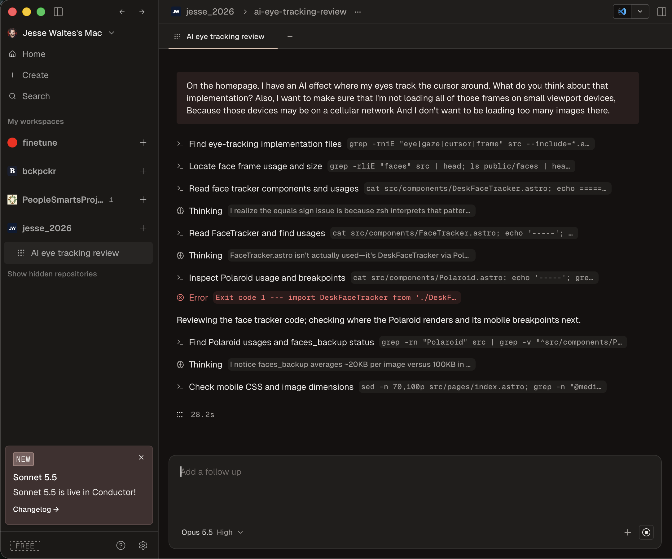The width and height of the screenshot is (672, 559).
Task: Expand Thinking about zsh equals sign
Action: (x=326, y=211)
